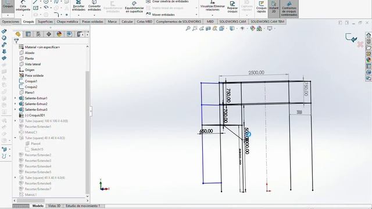Click the 650.00 dimension value

206,131
